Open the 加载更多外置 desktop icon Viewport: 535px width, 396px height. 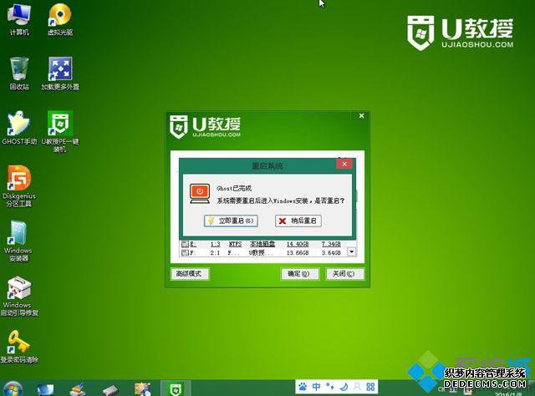[x=60, y=74]
